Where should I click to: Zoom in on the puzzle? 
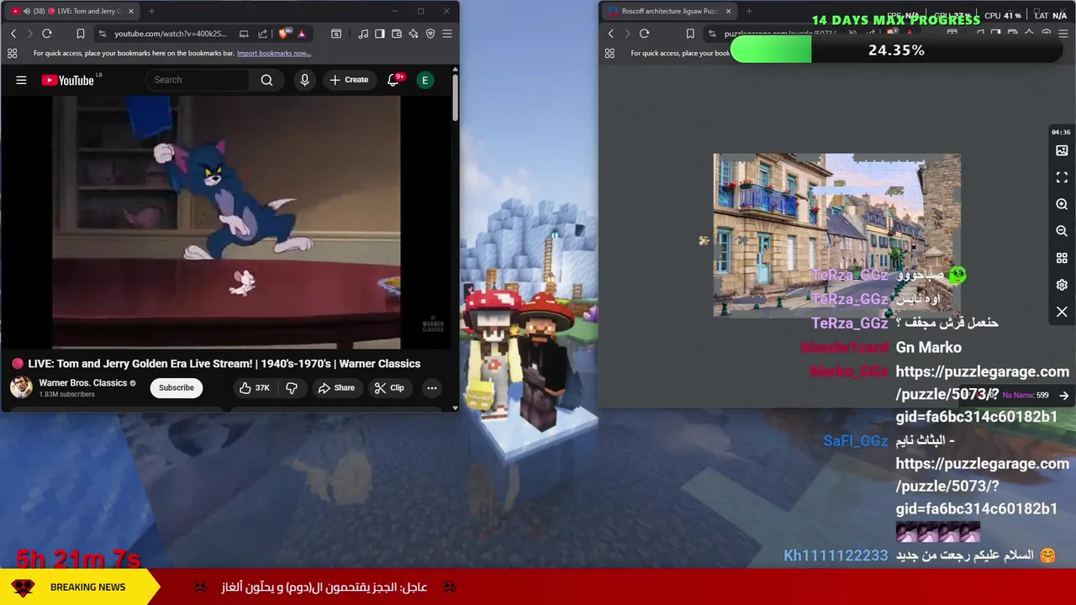pyautogui.click(x=1062, y=204)
